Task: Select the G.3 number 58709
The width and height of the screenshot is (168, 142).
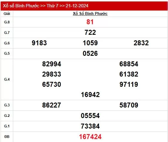Action: coord(129,105)
